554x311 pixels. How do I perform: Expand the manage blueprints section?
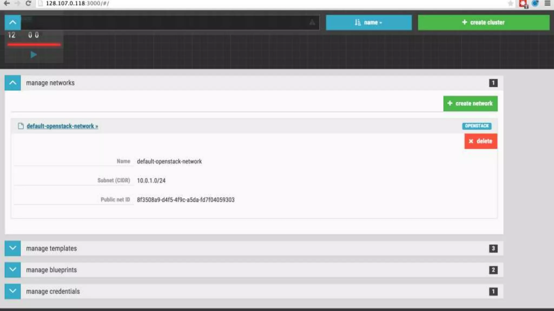(x=13, y=270)
